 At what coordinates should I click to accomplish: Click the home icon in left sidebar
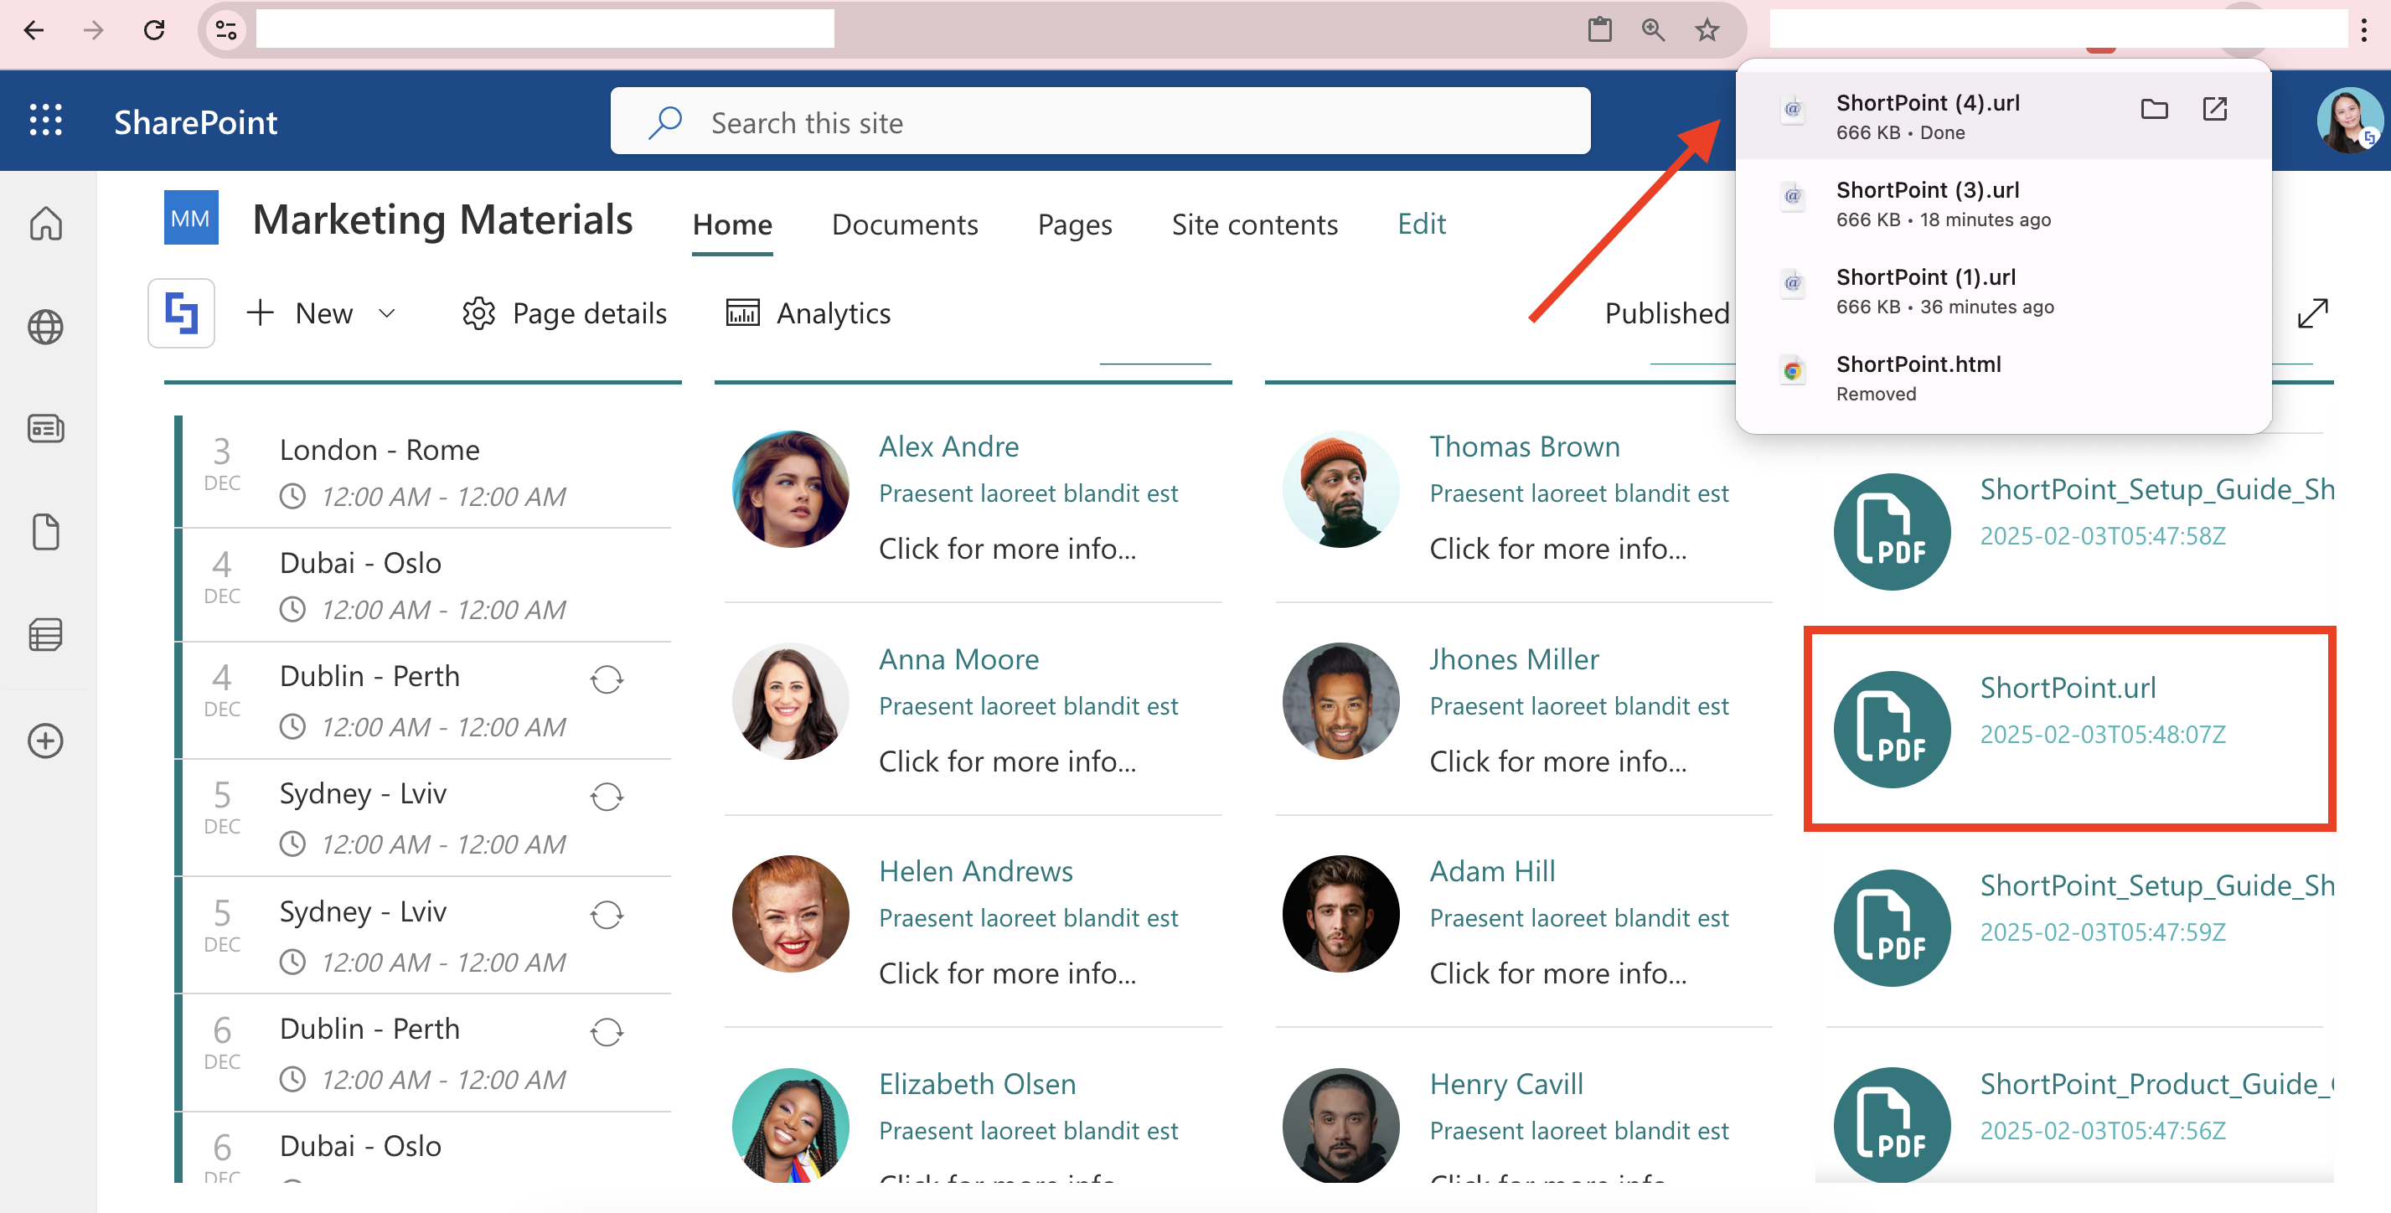click(x=45, y=224)
